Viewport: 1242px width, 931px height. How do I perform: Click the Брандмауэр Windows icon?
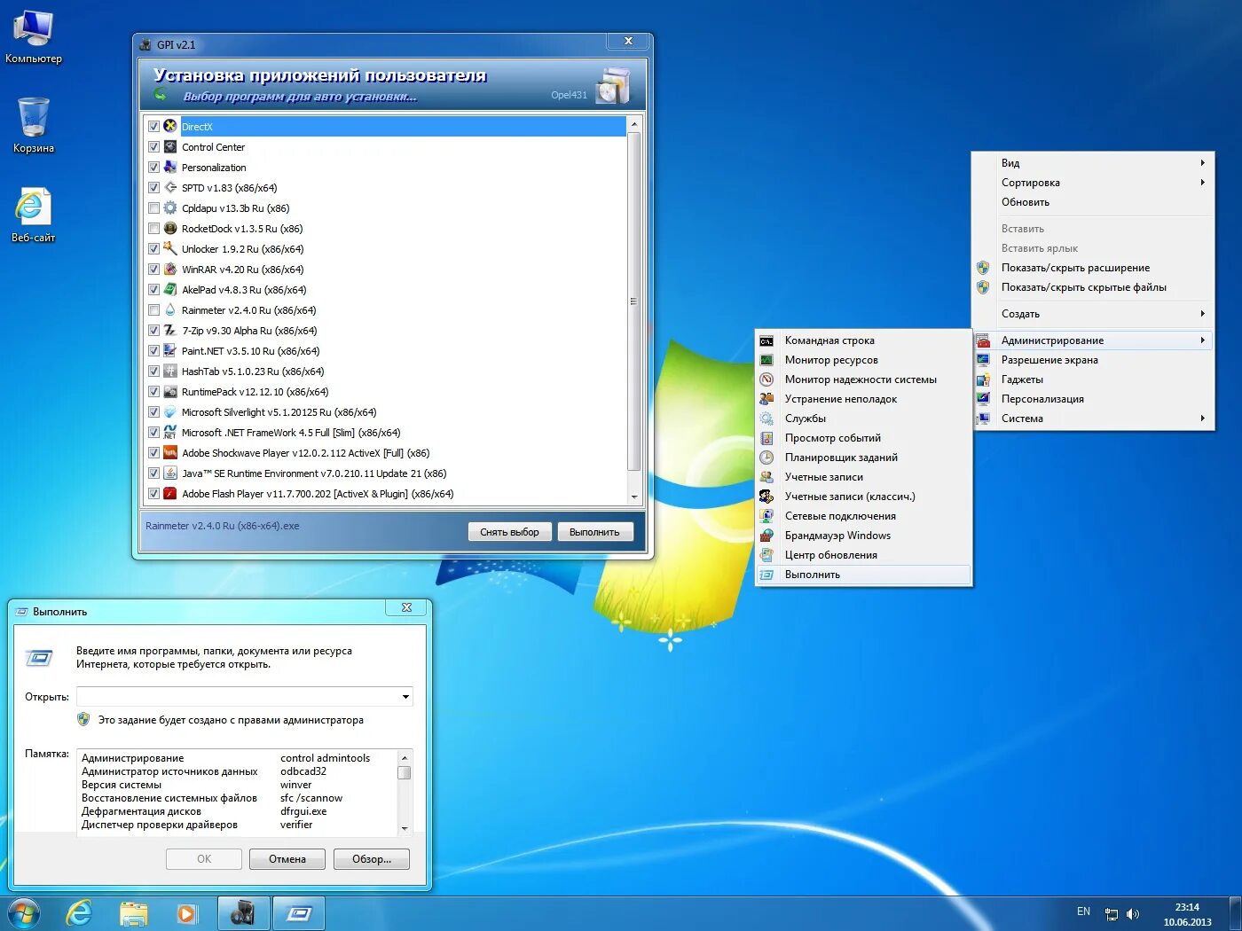coord(766,536)
